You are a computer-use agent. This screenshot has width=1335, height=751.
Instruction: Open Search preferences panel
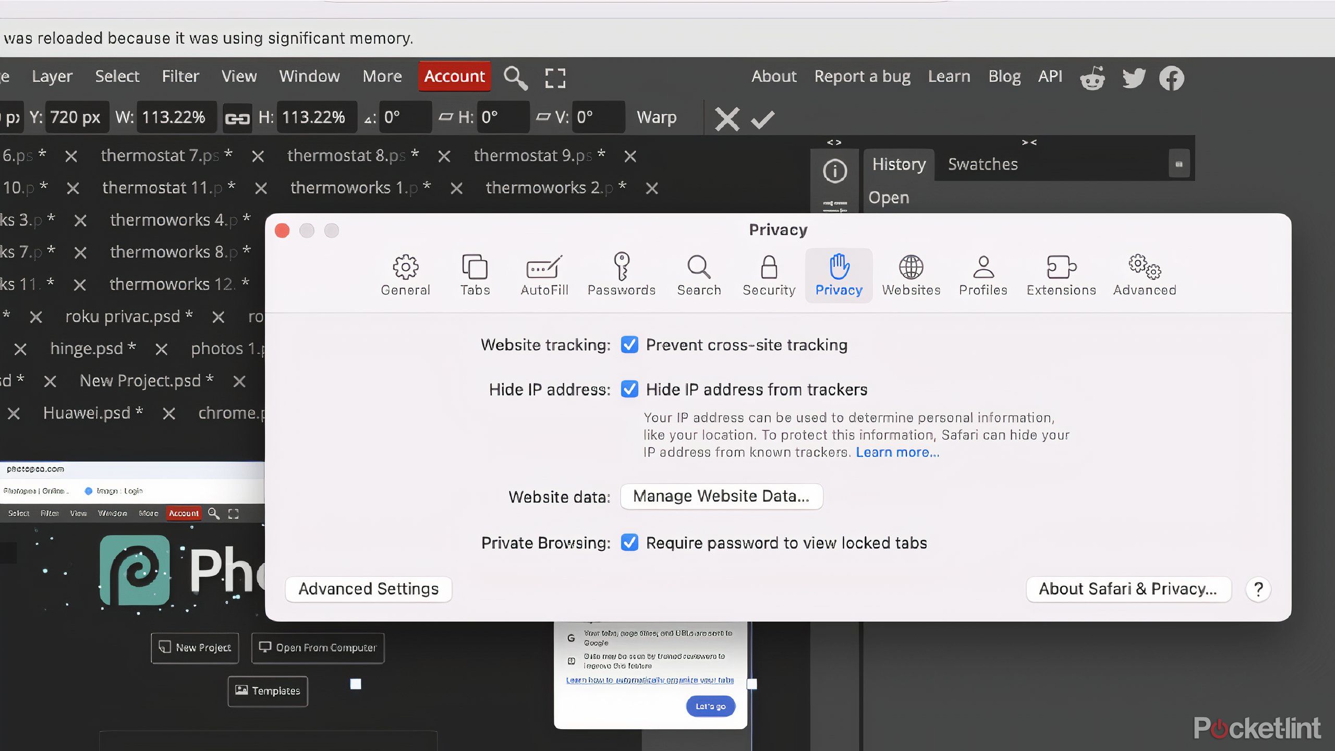699,273
